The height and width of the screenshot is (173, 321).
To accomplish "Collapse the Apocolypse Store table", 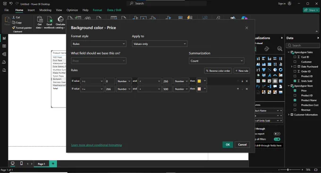I will (x=288, y=86).
